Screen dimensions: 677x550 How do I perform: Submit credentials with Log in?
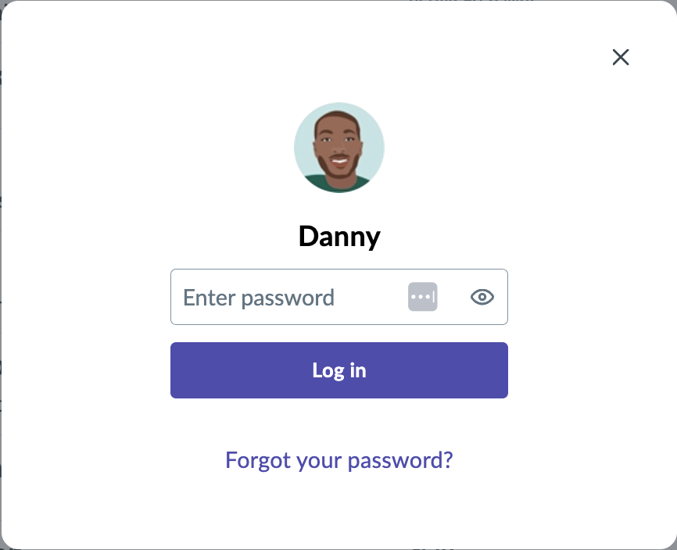click(x=339, y=370)
